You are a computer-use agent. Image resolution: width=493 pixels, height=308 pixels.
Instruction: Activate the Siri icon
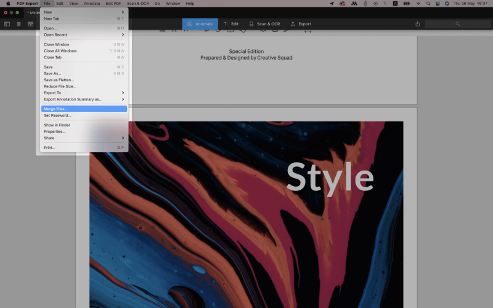pos(447,4)
